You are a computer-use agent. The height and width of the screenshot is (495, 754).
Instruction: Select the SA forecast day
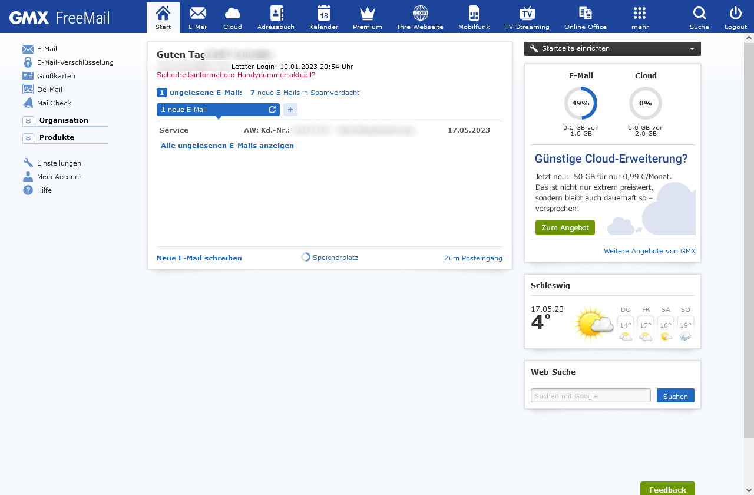pos(666,324)
